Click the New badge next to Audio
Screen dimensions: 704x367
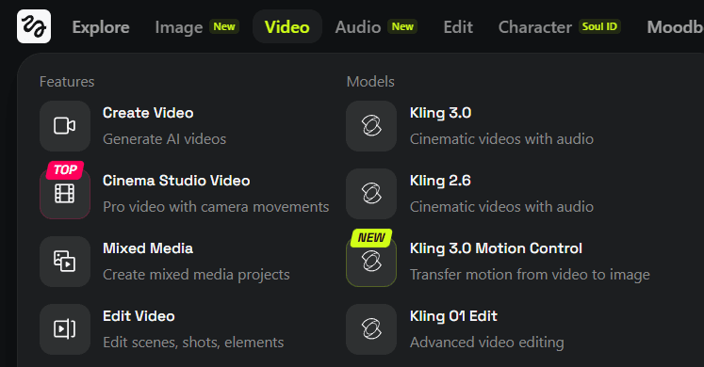point(402,27)
